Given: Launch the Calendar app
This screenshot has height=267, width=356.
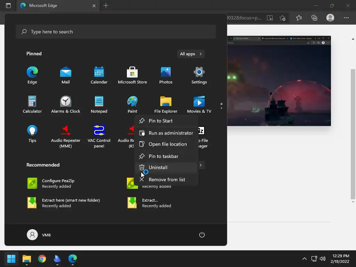Looking at the screenshot, I should (x=99, y=75).
